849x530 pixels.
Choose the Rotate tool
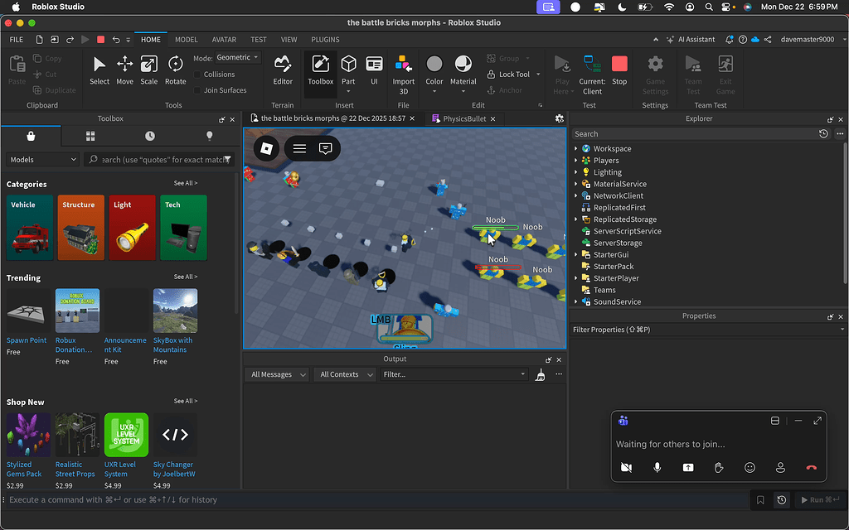[x=175, y=69]
